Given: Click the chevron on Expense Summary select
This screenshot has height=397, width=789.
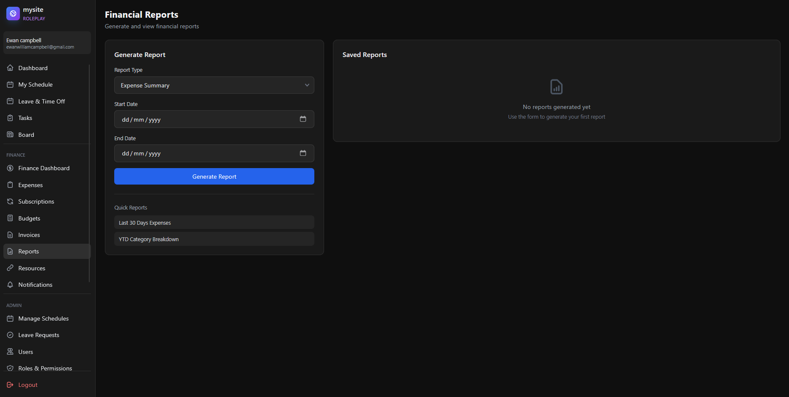Looking at the screenshot, I should (307, 85).
